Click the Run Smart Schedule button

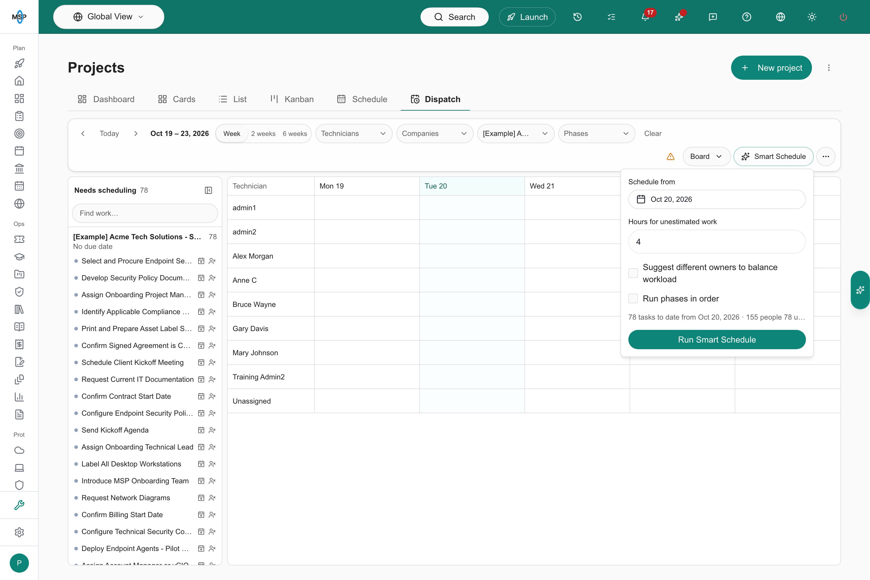click(717, 340)
